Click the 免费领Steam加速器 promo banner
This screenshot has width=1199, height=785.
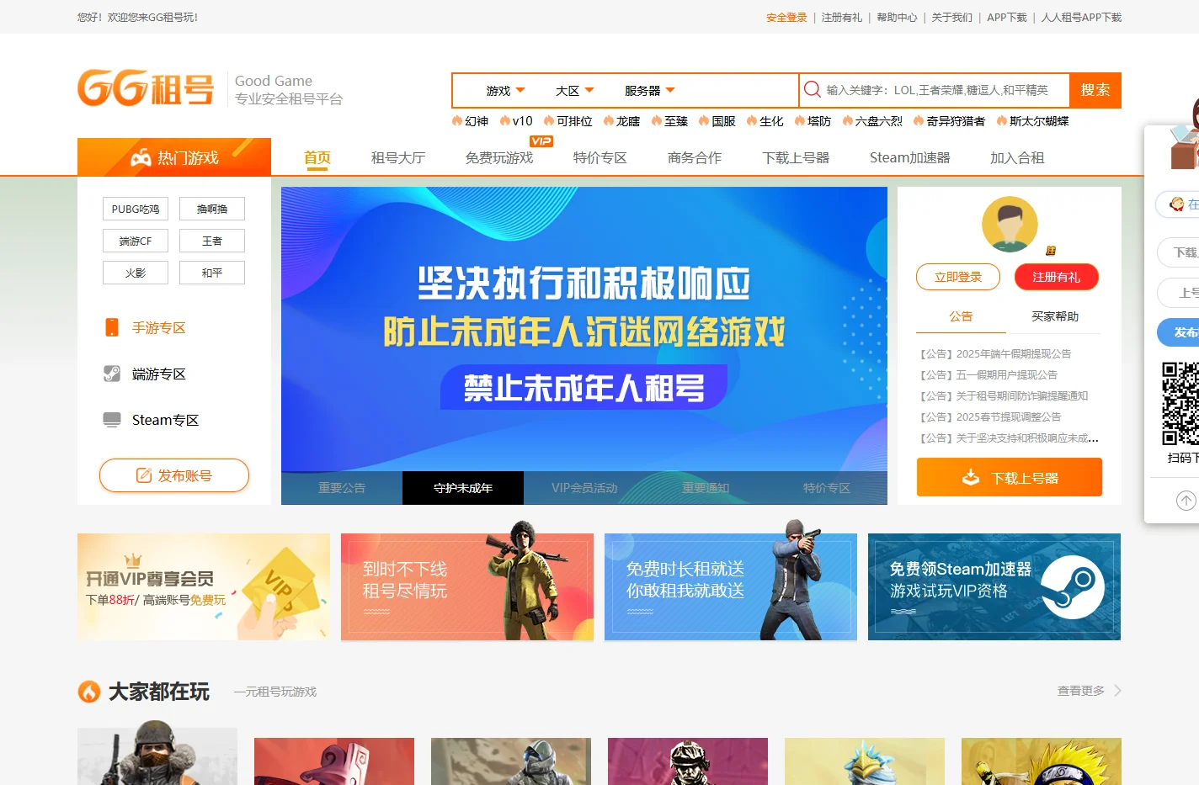click(994, 586)
